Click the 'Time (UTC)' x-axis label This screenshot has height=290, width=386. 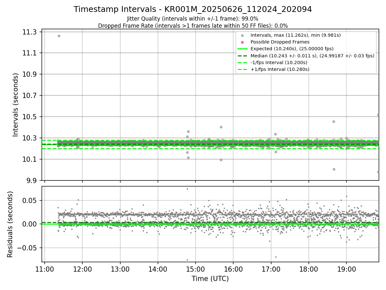point(210,279)
